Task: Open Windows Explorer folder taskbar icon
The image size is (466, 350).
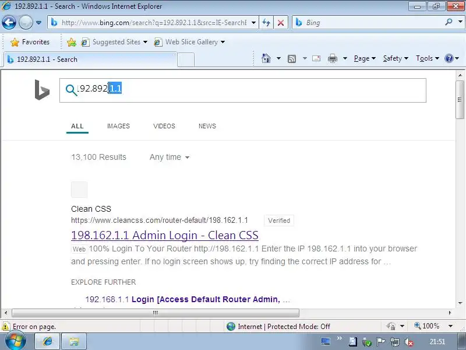Action: pos(74,342)
